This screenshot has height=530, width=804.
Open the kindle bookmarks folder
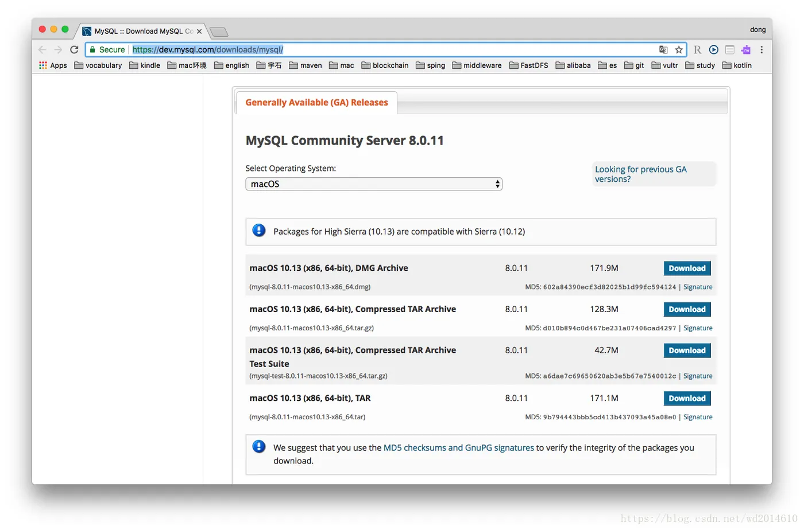145,65
